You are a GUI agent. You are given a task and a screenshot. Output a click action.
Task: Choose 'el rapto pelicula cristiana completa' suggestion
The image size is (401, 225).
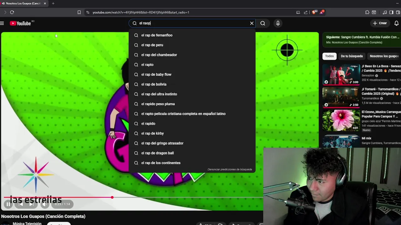pyautogui.click(x=192, y=114)
